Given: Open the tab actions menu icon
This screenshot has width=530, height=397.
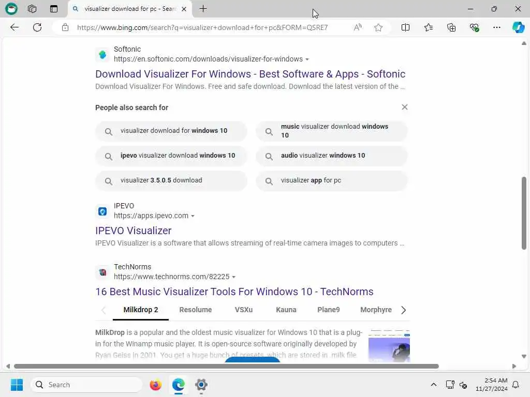Looking at the screenshot, I should [x=54, y=9].
